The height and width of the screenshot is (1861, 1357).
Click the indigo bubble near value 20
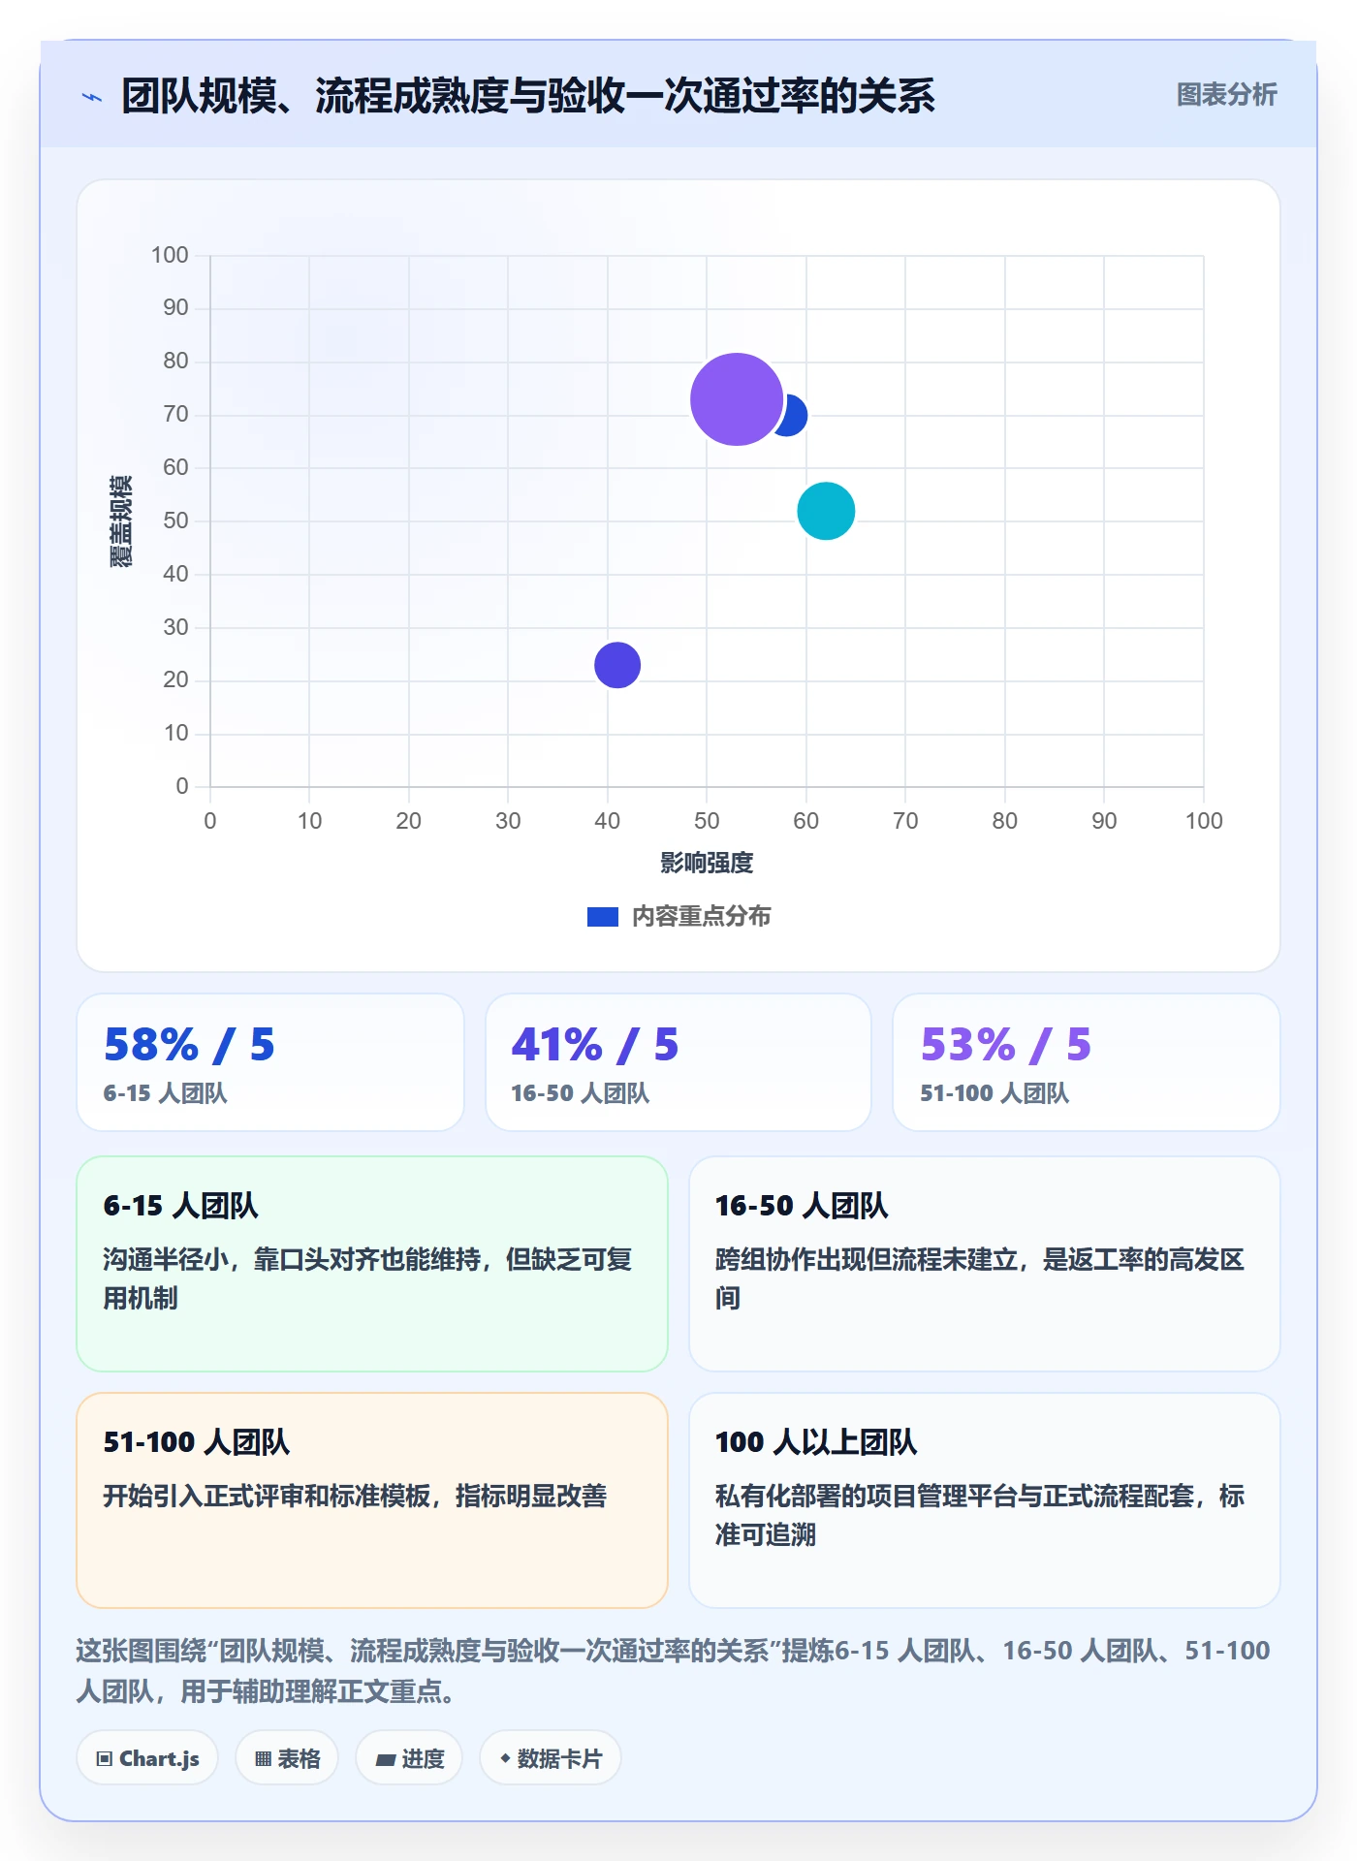coord(617,665)
